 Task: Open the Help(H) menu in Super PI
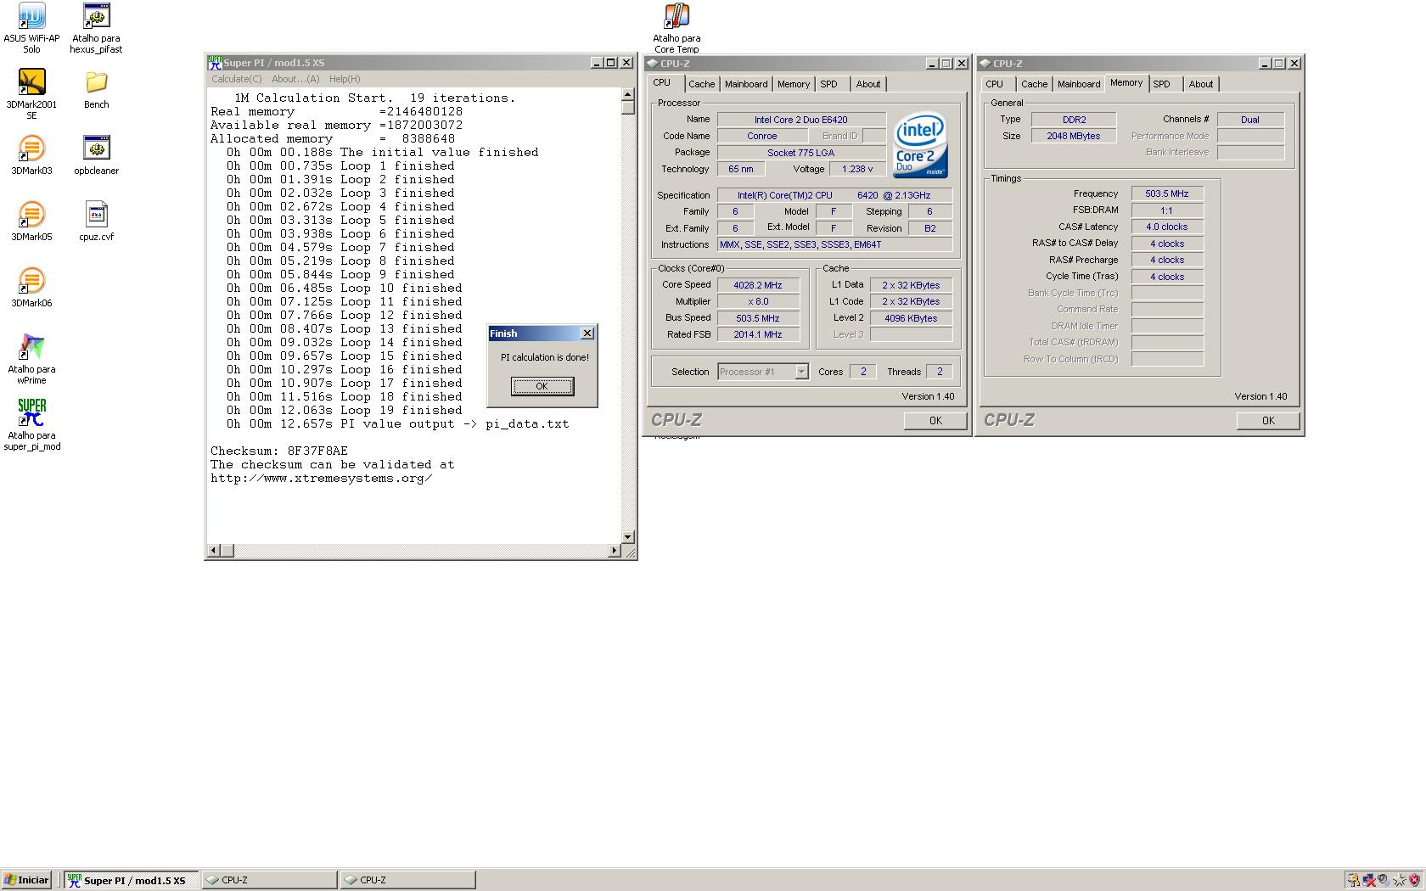345,79
